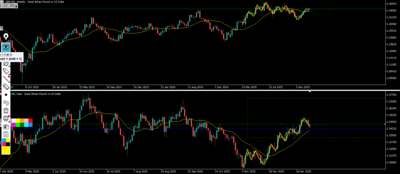Select the eraser tool
Screen dimensions: 400x174
[x=6, y=87]
